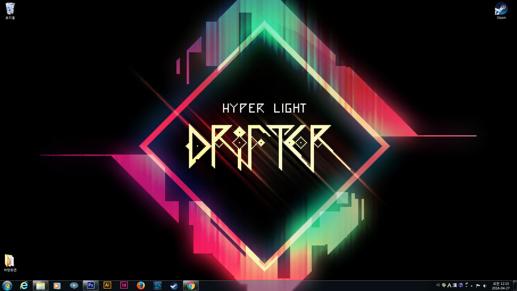Toggle Hanja conversion (漢) in language bar
The image size is (517, 291).
(455, 285)
